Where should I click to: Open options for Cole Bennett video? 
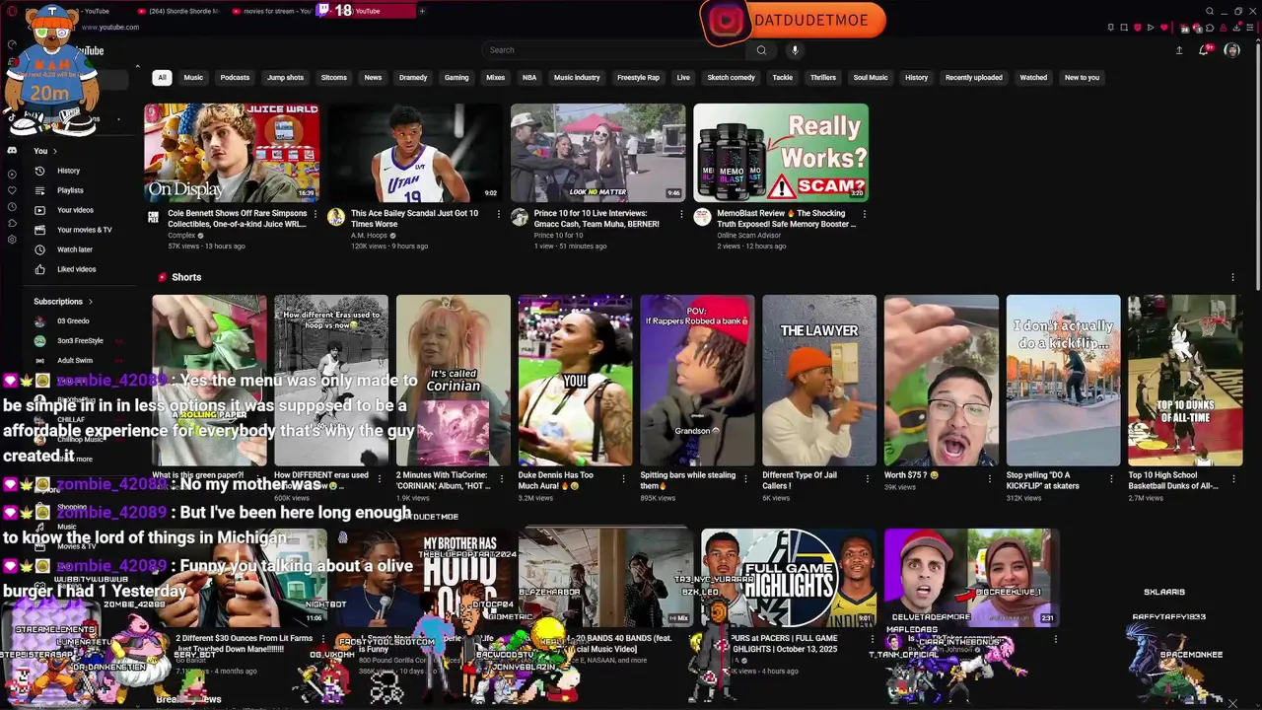315,213
